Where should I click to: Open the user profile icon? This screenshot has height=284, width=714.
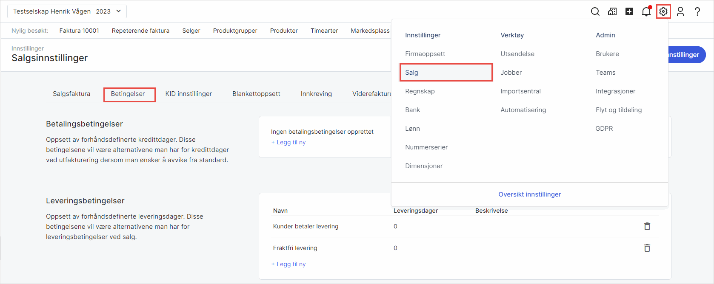coord(680,11)
